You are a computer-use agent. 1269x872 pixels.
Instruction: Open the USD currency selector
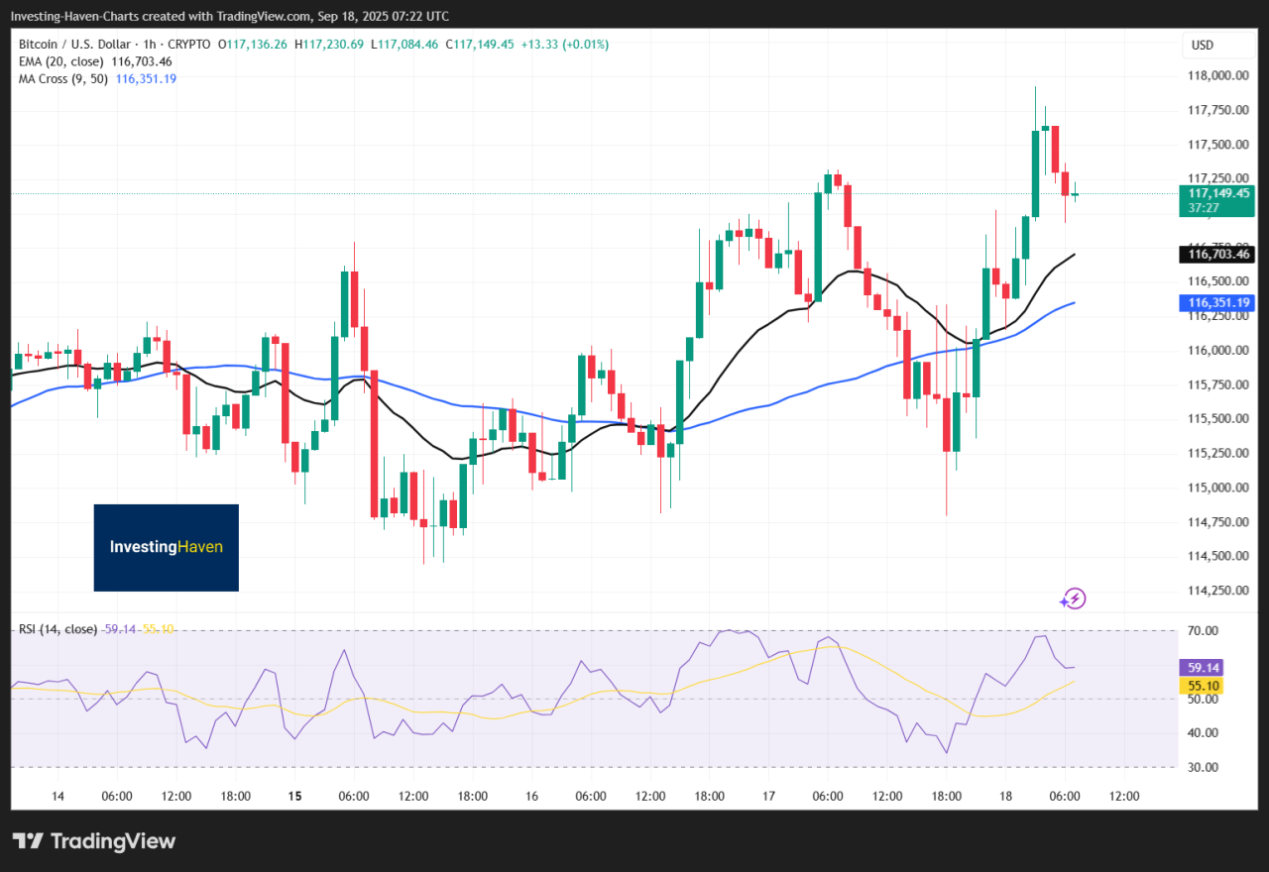pos(1203,46)
